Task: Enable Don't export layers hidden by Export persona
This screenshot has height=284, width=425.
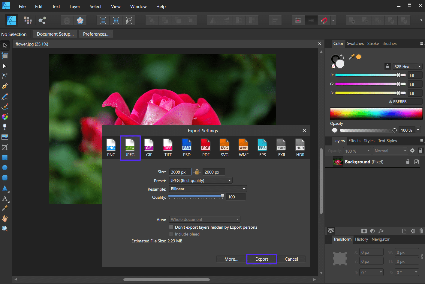Action: click(171, 227)
